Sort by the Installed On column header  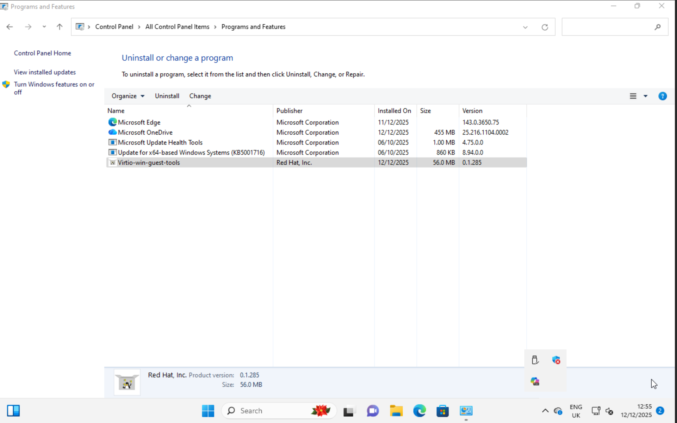pos(394,111)
